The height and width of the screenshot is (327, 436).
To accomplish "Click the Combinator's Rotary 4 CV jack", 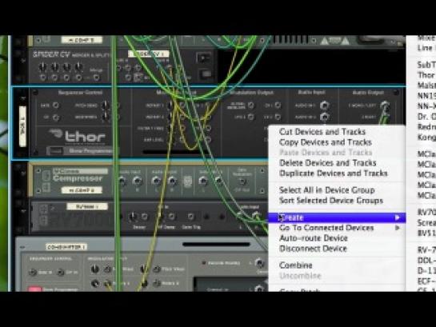I will click(157, 283).
